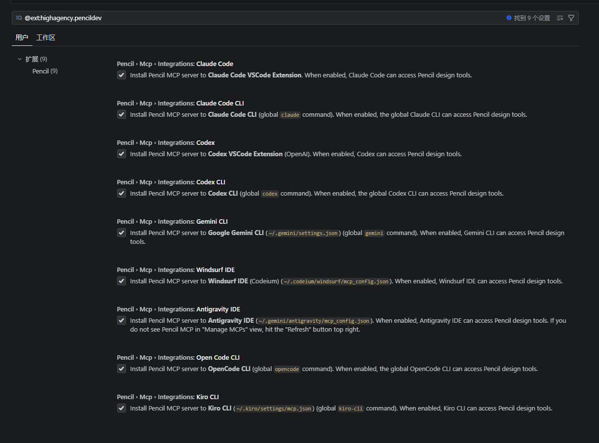Clear the settings search input
The height and width of the screenshot is (443, 599).
coord(560,18)
